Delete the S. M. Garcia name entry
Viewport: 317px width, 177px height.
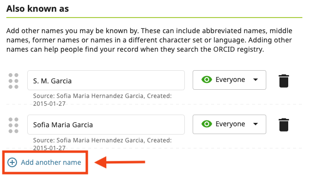pos(284,81)
